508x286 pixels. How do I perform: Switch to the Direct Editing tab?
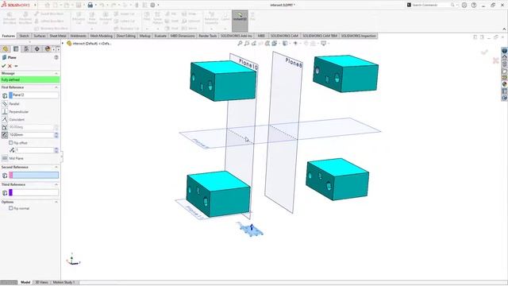(126, 36)
